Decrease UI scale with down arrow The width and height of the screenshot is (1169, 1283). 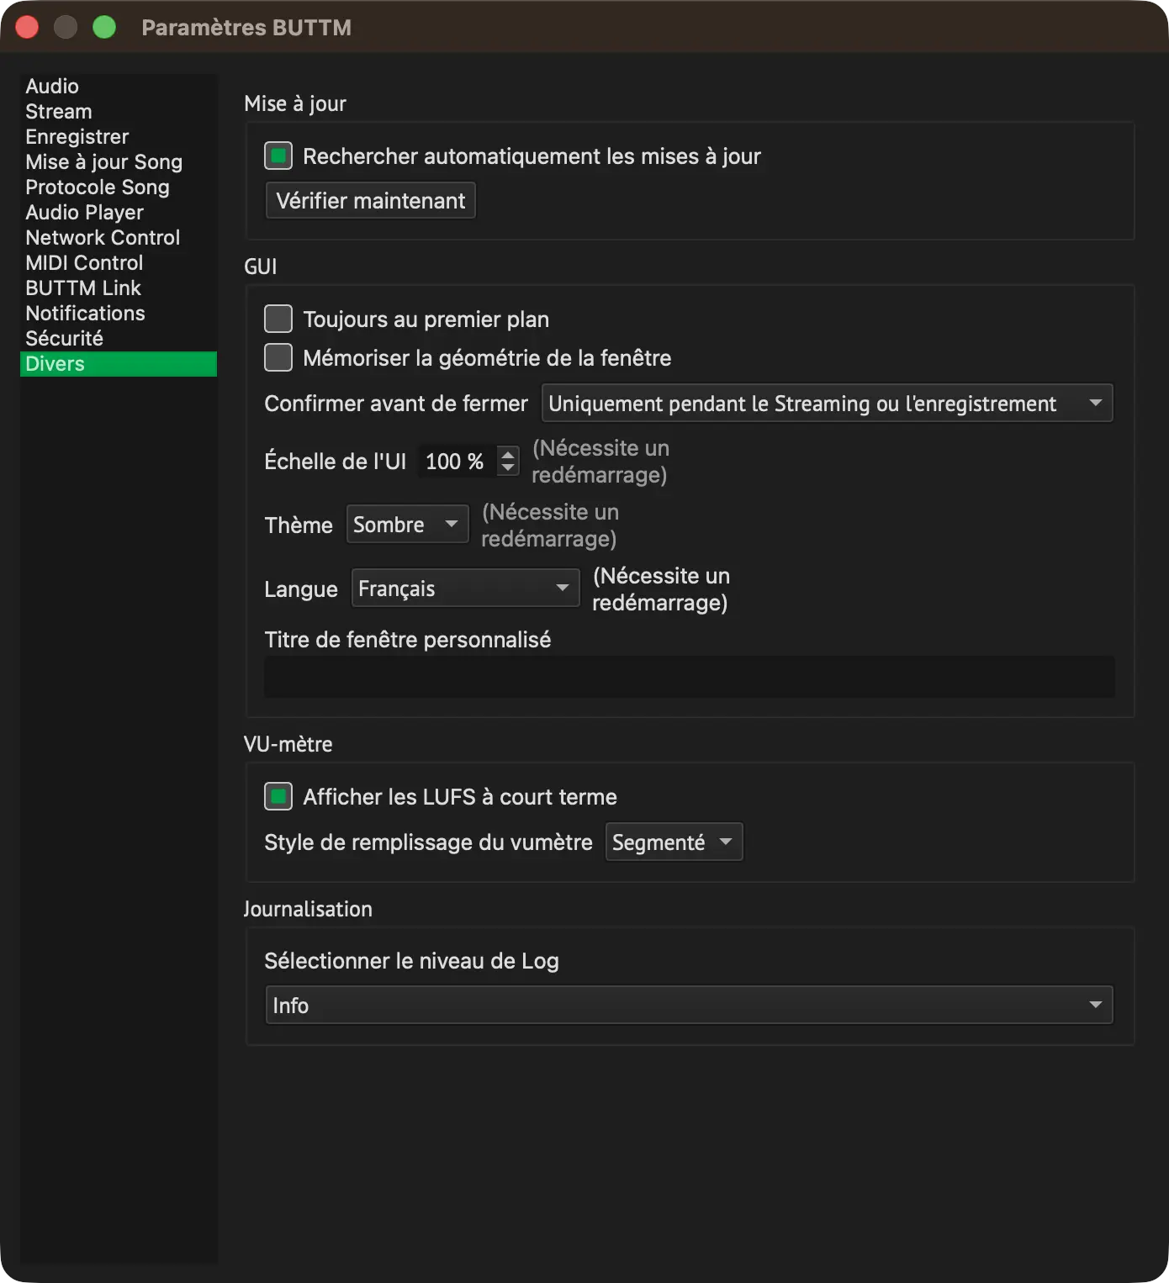508,467
